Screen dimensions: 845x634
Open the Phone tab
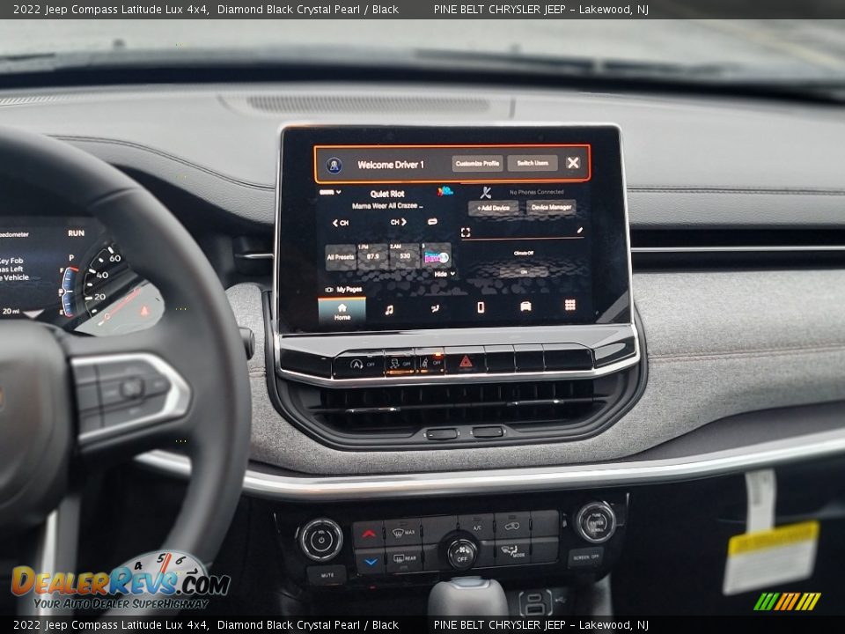pos(481,307)
